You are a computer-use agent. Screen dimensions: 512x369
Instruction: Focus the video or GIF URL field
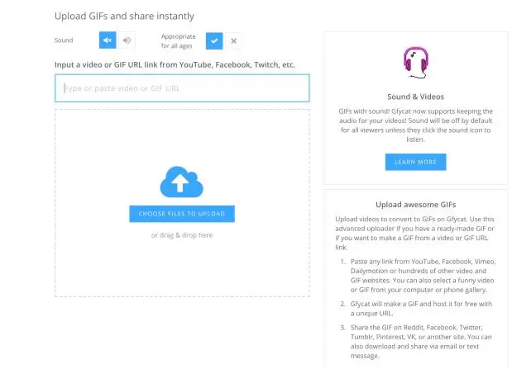pyautogui.click(x=182, y=88)
